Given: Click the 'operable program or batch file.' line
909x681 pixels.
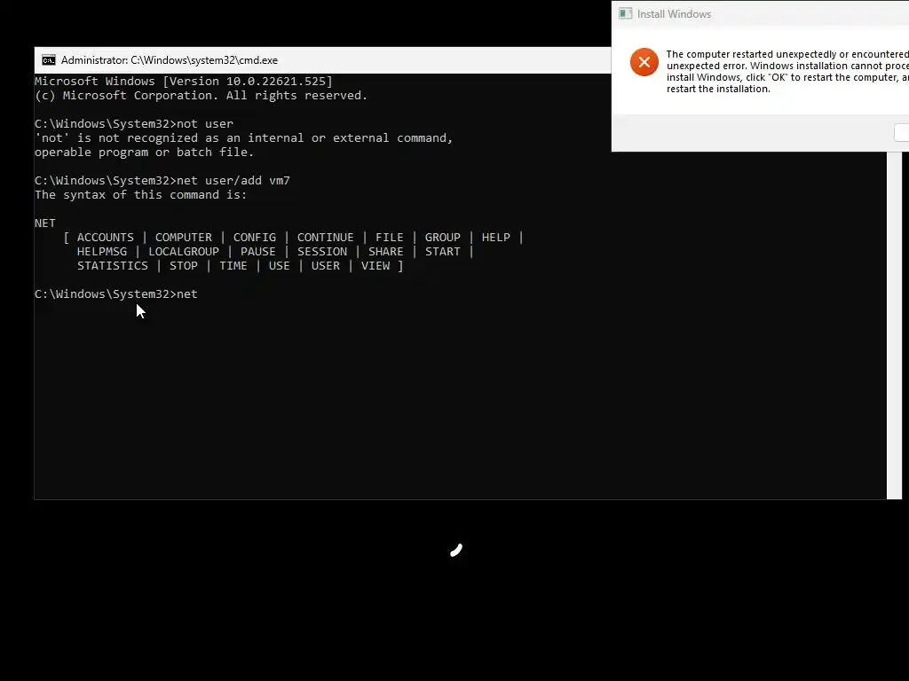Looking at the screenshot, I should click(145, 153).
